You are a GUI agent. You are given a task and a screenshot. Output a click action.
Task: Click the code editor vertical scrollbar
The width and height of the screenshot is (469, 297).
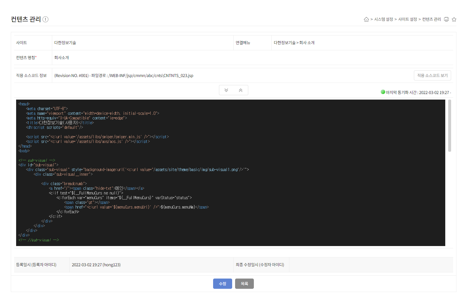point(450,126)
